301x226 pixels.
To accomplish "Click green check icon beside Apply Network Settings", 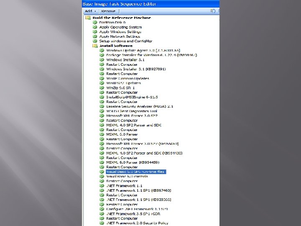I will click(95, 36).
